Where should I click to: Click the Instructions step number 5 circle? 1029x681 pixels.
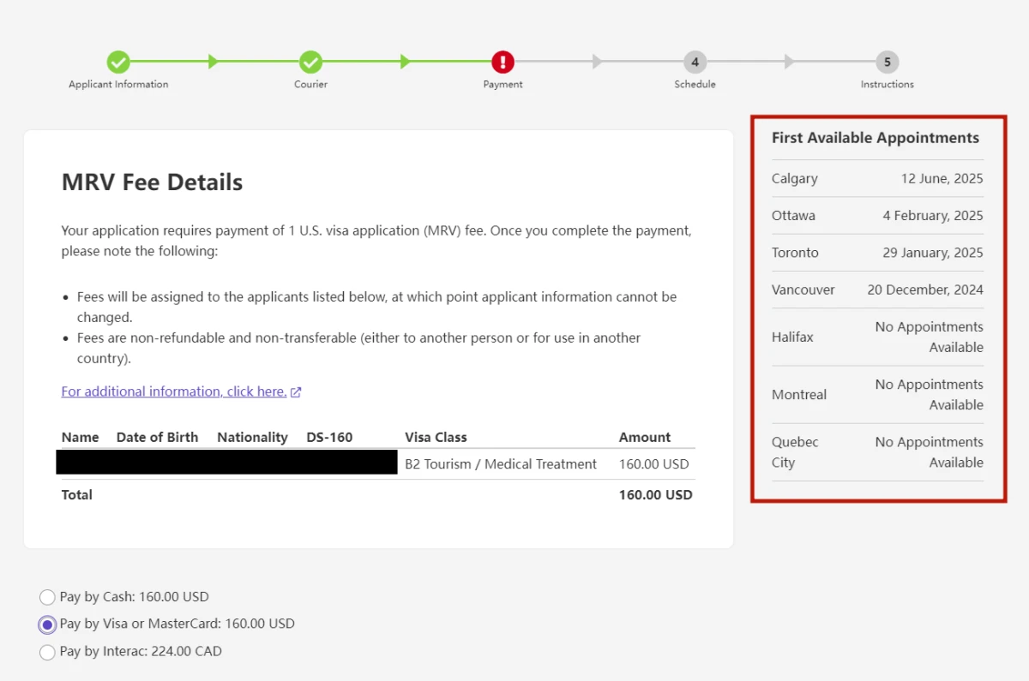[x=888, y=62]
